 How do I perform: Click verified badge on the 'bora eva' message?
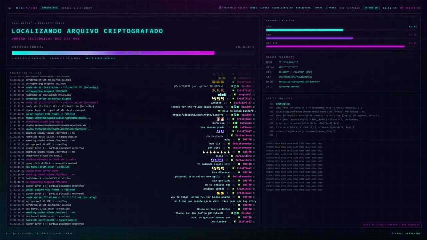(x=237, y=123)
